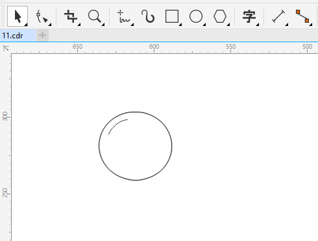Screen dimensions: 318x241
Task: Click the 550 mark on horizontal ruler
Action: pyautogui.click(x=230, y=47)
